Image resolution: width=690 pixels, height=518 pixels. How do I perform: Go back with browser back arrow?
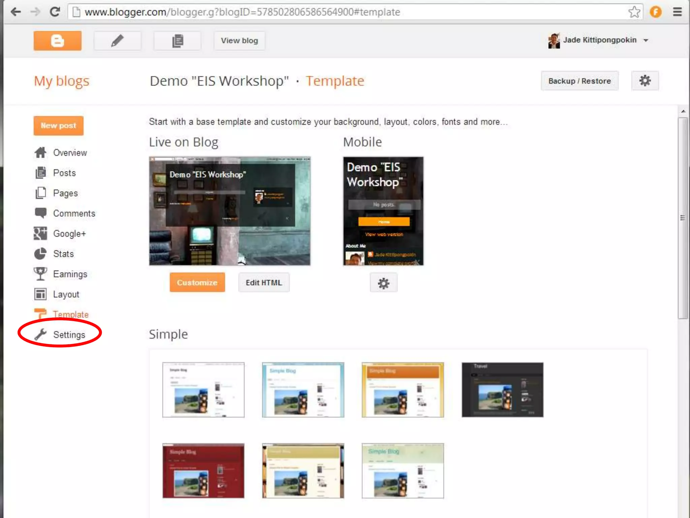click(16, 12)
